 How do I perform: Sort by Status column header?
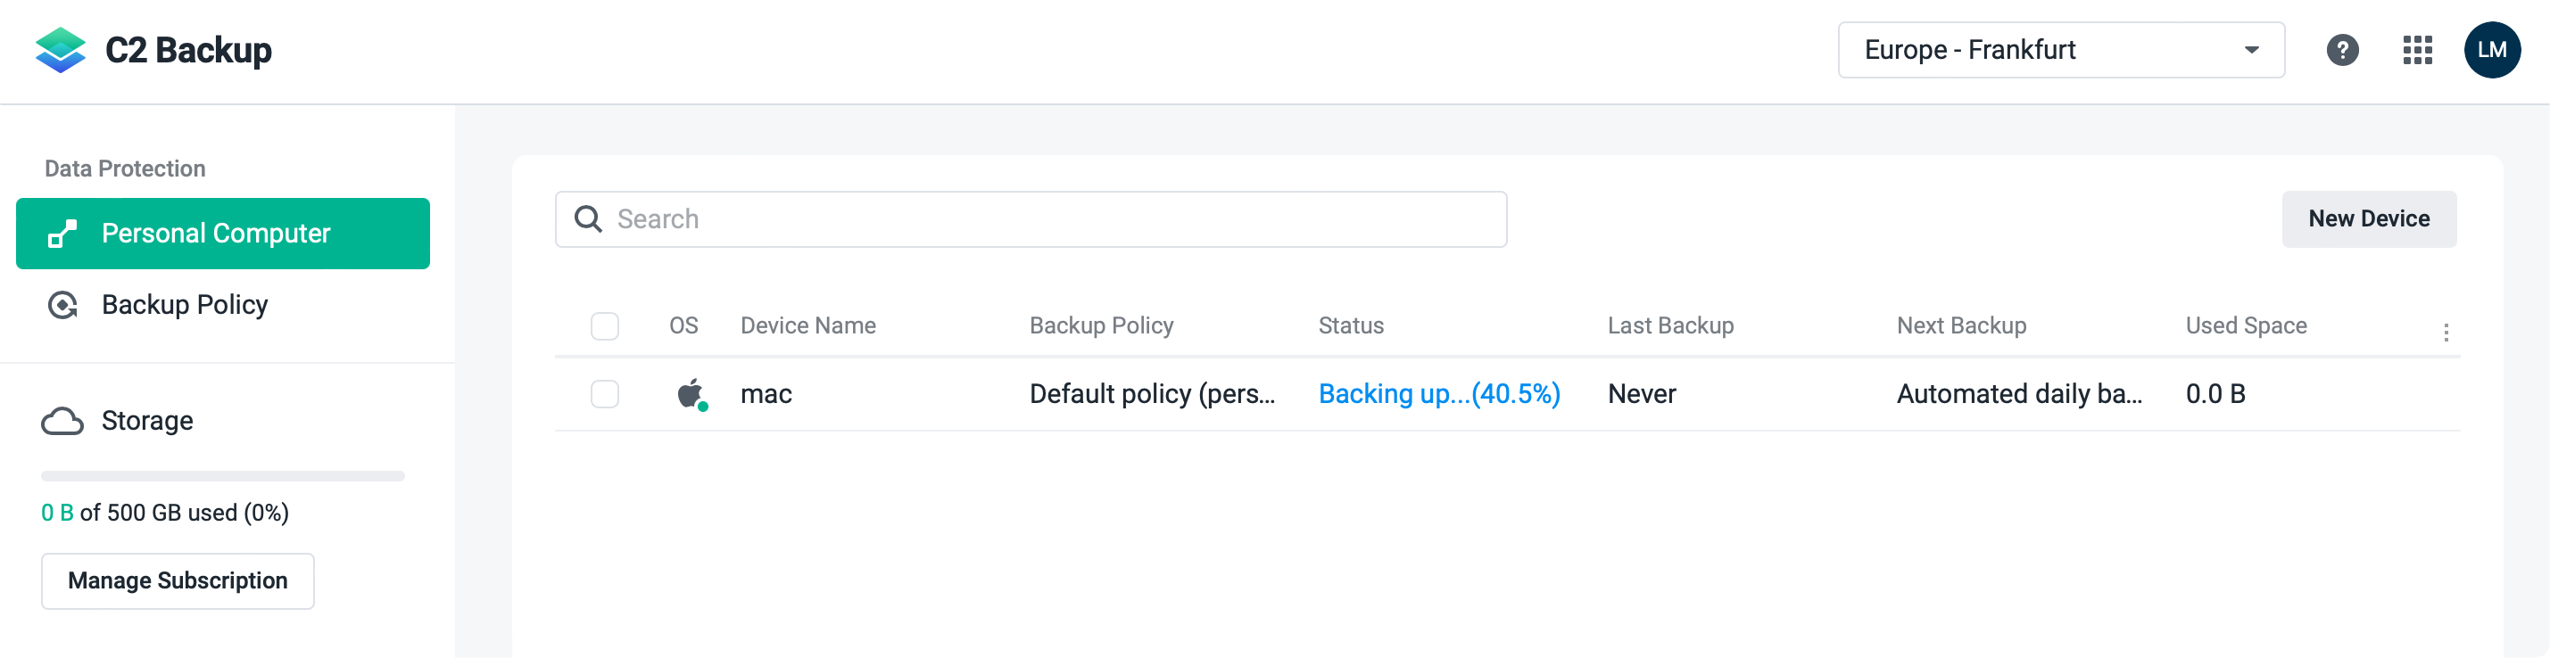[1350, 326]
